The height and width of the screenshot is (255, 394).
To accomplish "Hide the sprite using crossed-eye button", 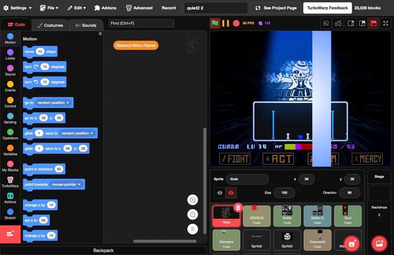I will 231,193.
